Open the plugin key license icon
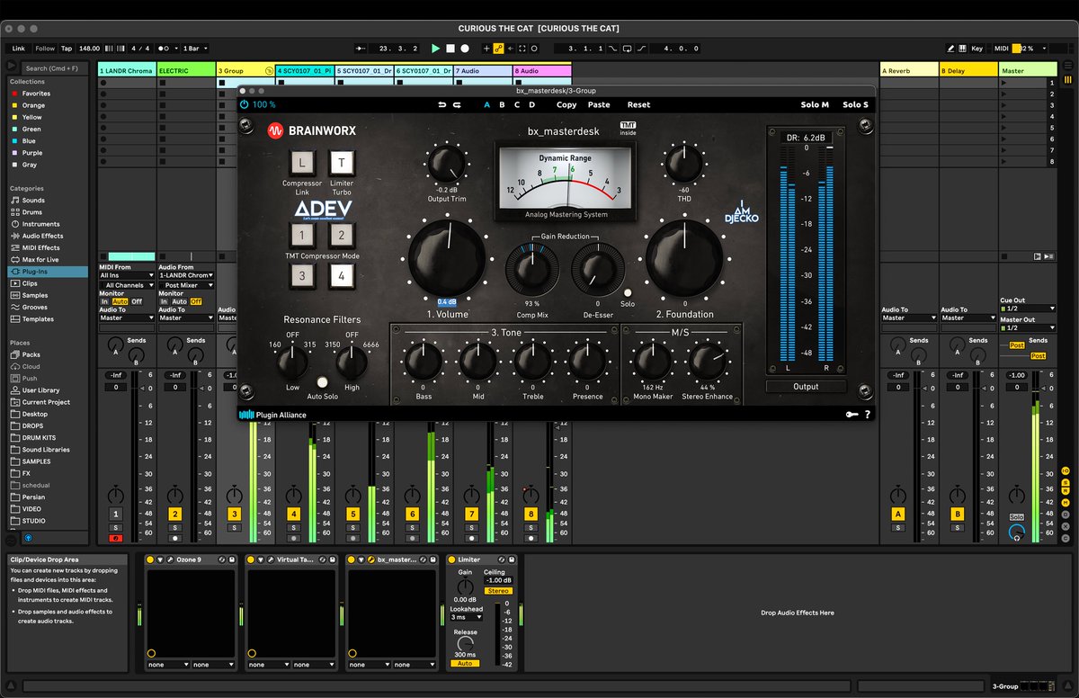 coord(852,415)
